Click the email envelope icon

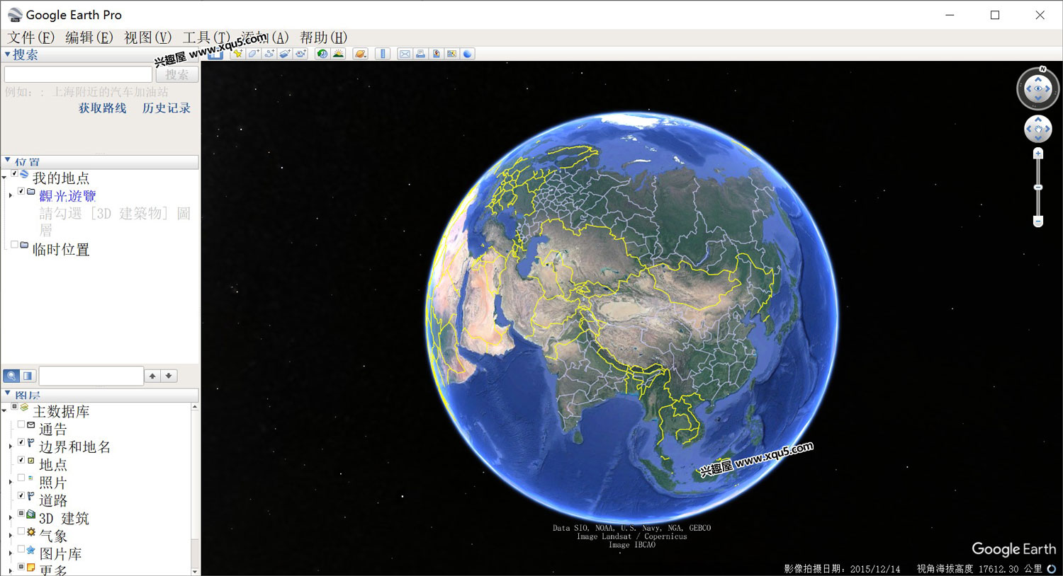click(x=405, y=54)
